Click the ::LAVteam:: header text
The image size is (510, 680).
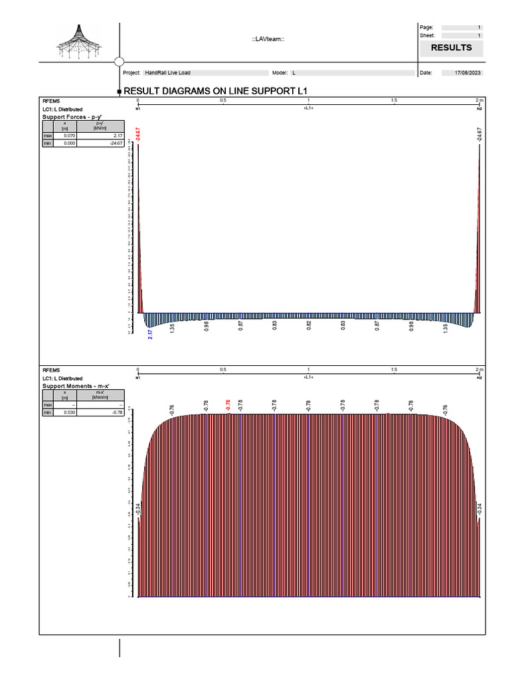(x=268, y=39)
